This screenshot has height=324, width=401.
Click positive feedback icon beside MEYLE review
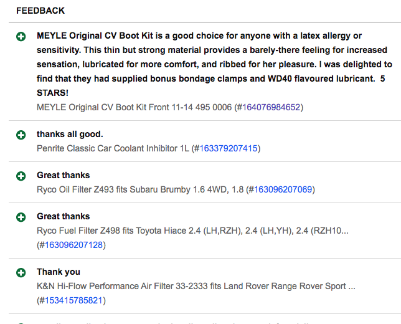[x=21, y=36]
